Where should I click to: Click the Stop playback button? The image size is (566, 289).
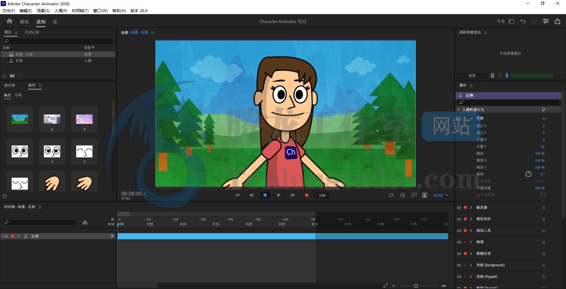click(265, 195)
